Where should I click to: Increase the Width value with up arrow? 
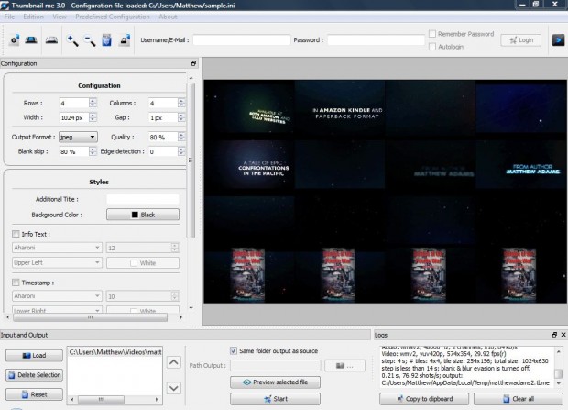point(93,115)
